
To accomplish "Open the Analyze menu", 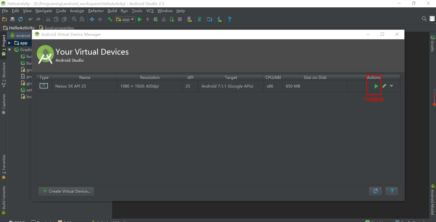I will 77,11.
